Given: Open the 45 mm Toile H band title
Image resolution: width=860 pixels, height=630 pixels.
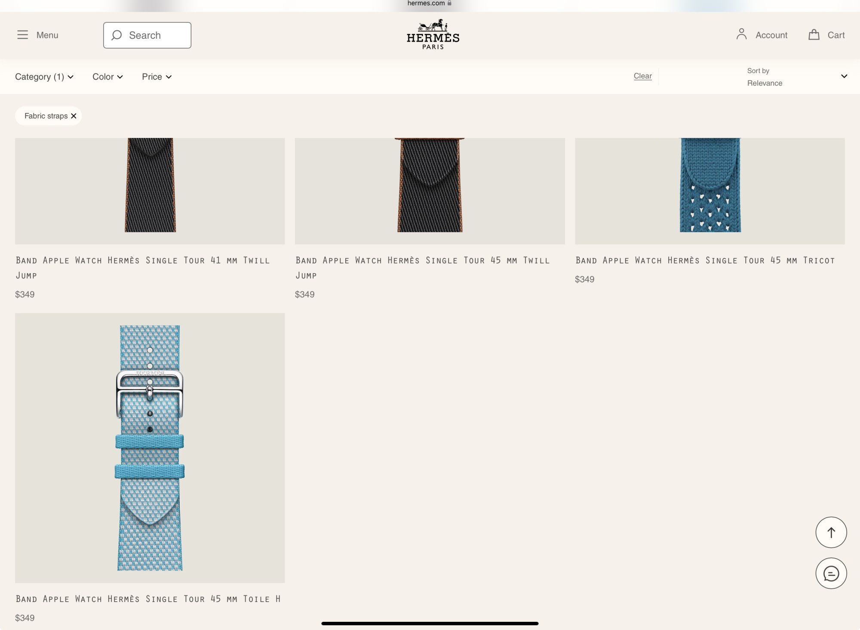Looking at the screenshot, I should point(148,599).
